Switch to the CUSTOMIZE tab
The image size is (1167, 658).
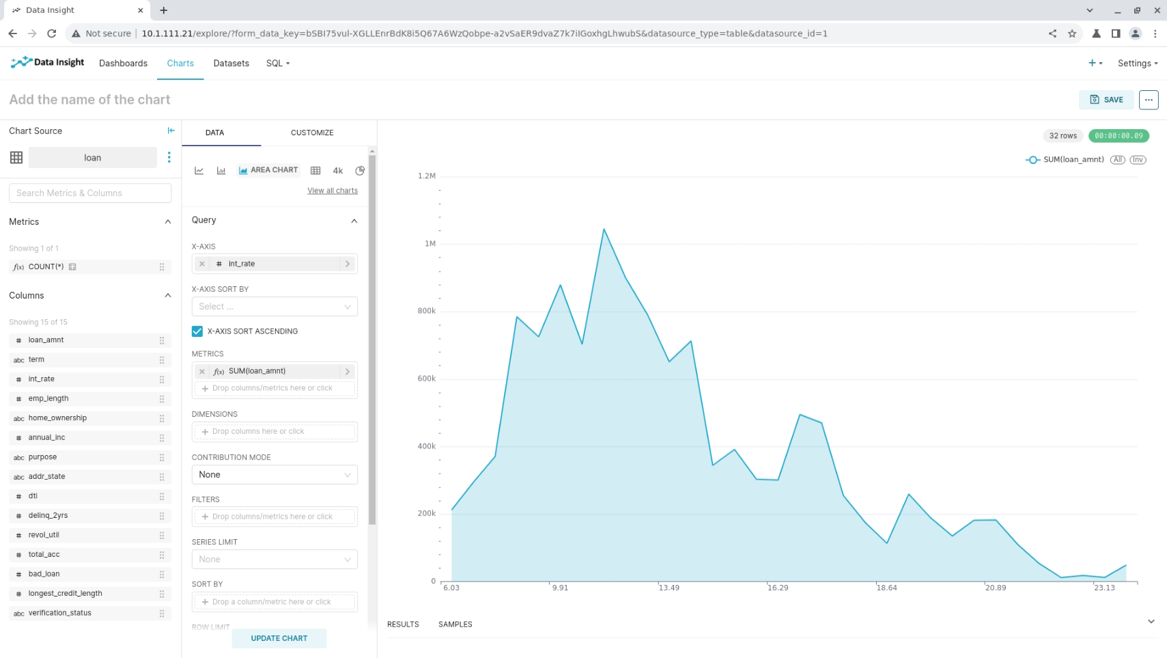(x=311, y=133)
